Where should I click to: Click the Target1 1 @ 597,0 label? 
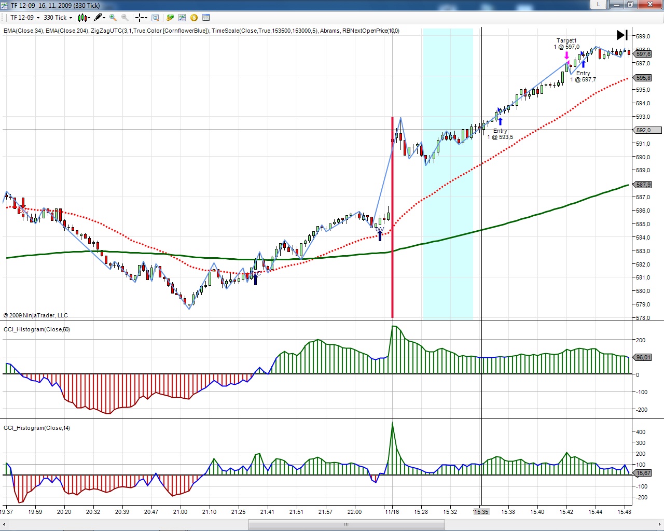point(566,44)
